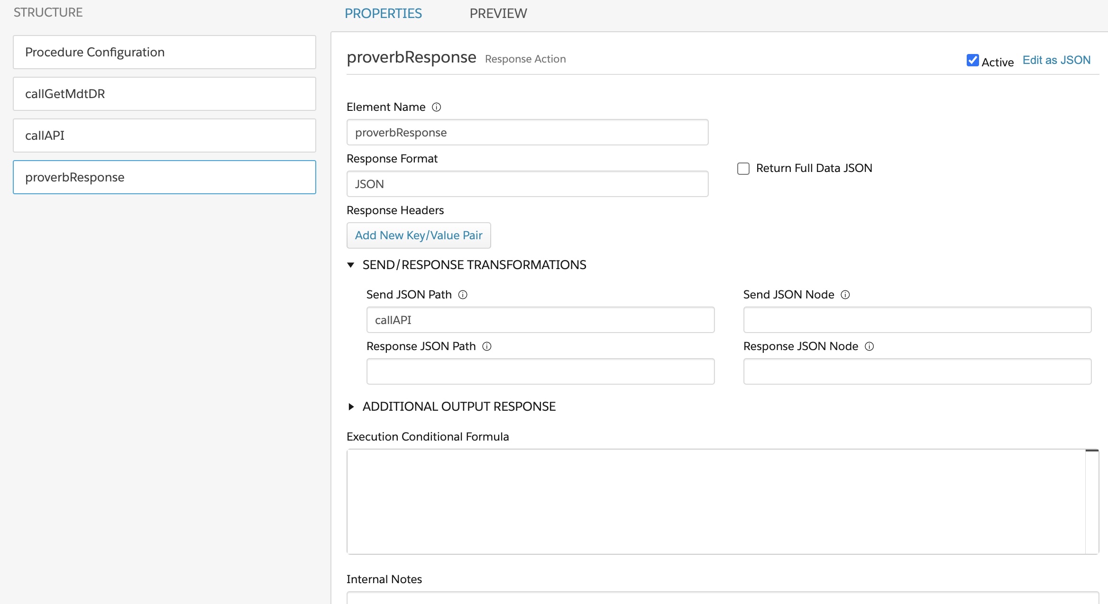The image size is (1108, 604).
Task: Click Add New Key/Value Pair button
Action: 419,235
